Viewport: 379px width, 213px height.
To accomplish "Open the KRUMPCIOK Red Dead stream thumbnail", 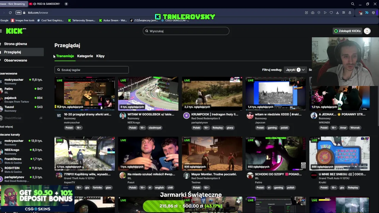I will (x=212, y=94).
